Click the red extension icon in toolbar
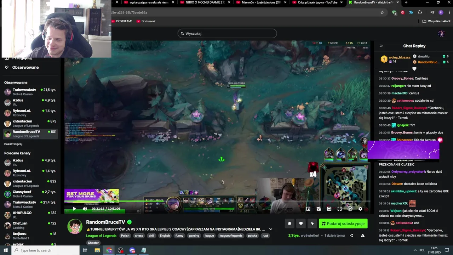The width and height of the screenshot is (453, 255). (x=403, y=12)
